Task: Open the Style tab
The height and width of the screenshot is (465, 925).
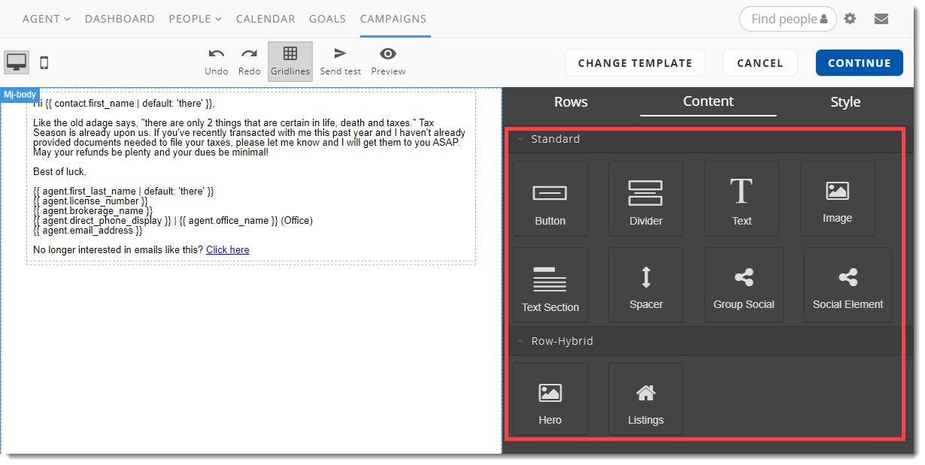Action: [x=845, y=102]
